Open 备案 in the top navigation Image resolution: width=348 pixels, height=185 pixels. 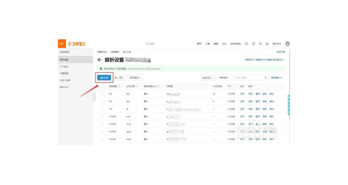coord(216,44)
